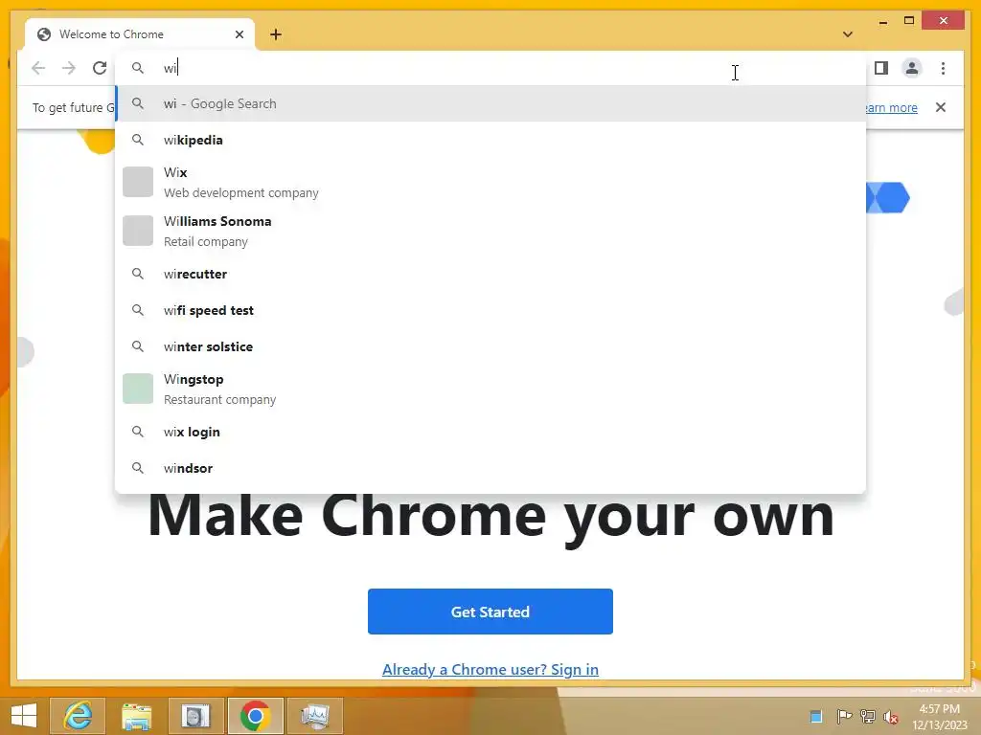Open the profile avatar menu
This screenshot has height=735, width=981.
coord(912,68)
